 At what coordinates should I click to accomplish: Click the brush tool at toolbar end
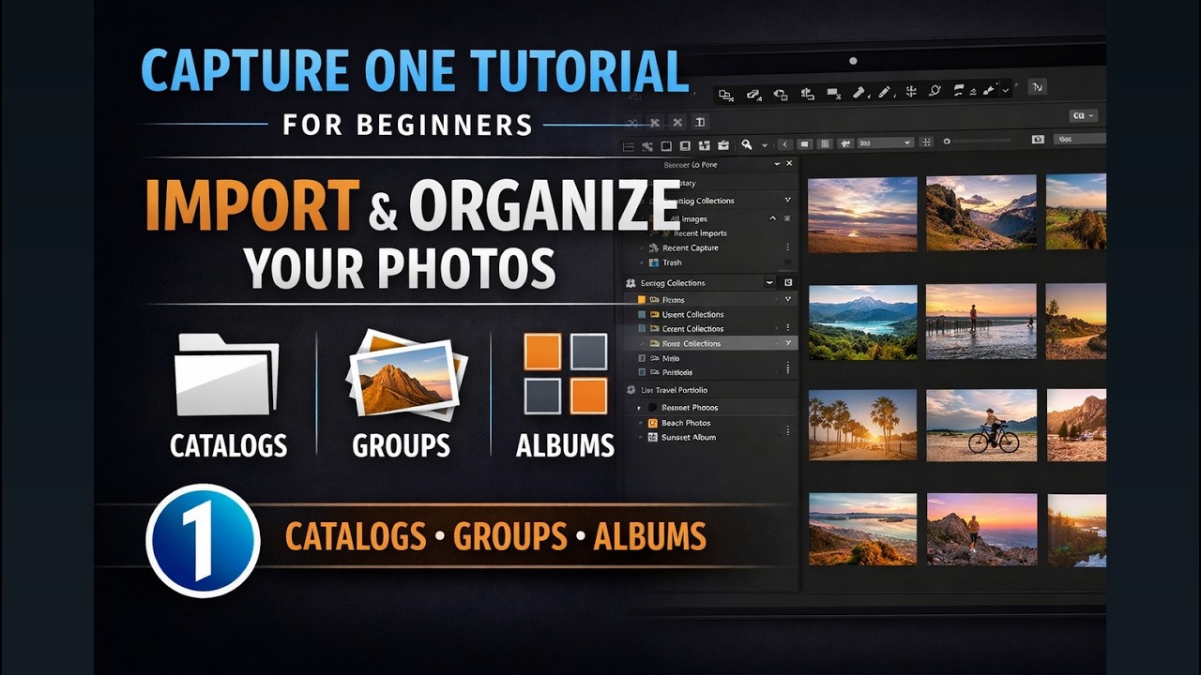(987, 91)
